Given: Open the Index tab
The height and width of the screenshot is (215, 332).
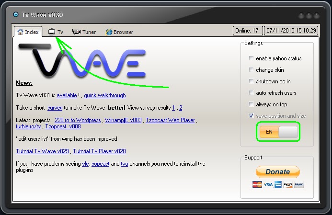Looking at the screenshot, I should click(28, 32).
